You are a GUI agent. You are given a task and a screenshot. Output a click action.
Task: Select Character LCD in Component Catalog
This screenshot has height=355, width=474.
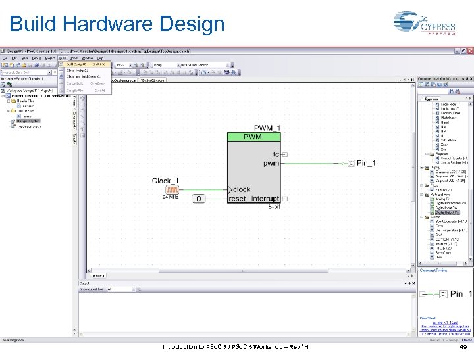[451, 172]
